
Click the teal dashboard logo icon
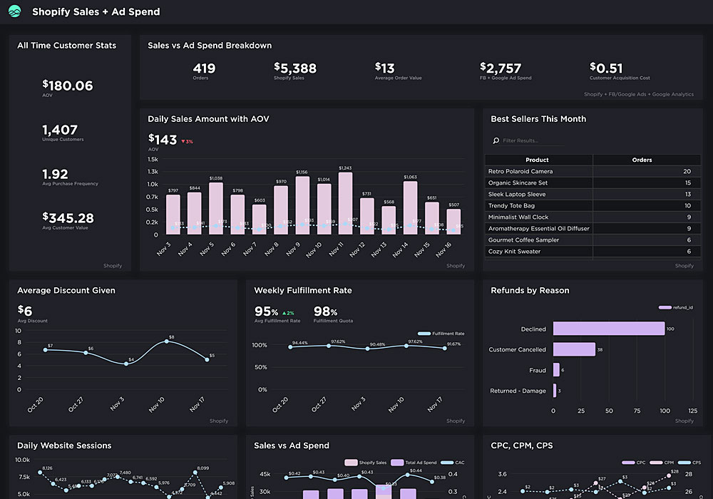coord(15,11)
